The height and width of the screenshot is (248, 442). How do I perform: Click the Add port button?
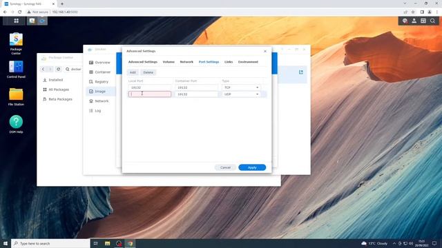(x=133, y=72)
